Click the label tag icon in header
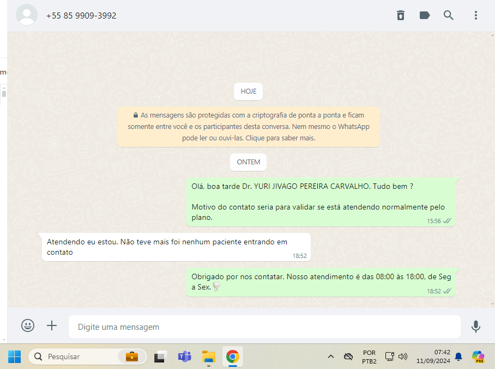This screenshot has width=495, height=369. [425, 15]
